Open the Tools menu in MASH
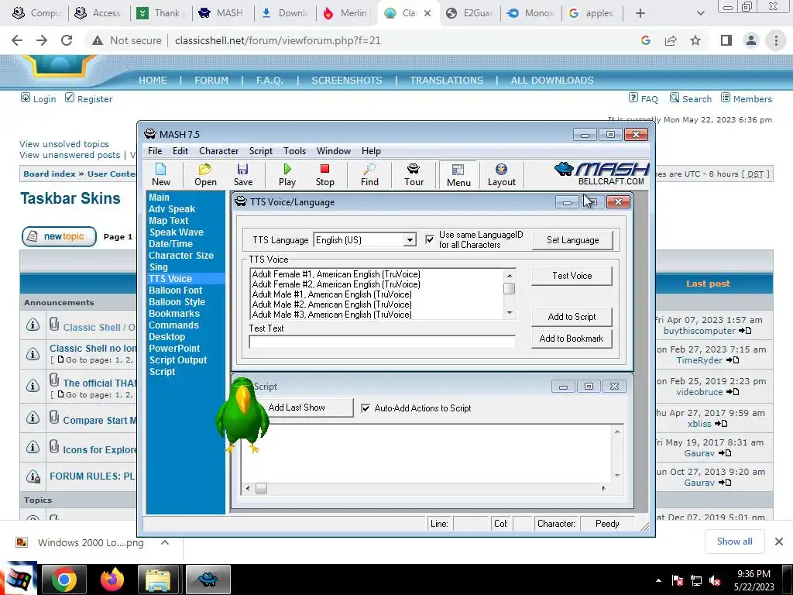Image resolution: width=793 pixels, height=595 pixels. (294, 151)
